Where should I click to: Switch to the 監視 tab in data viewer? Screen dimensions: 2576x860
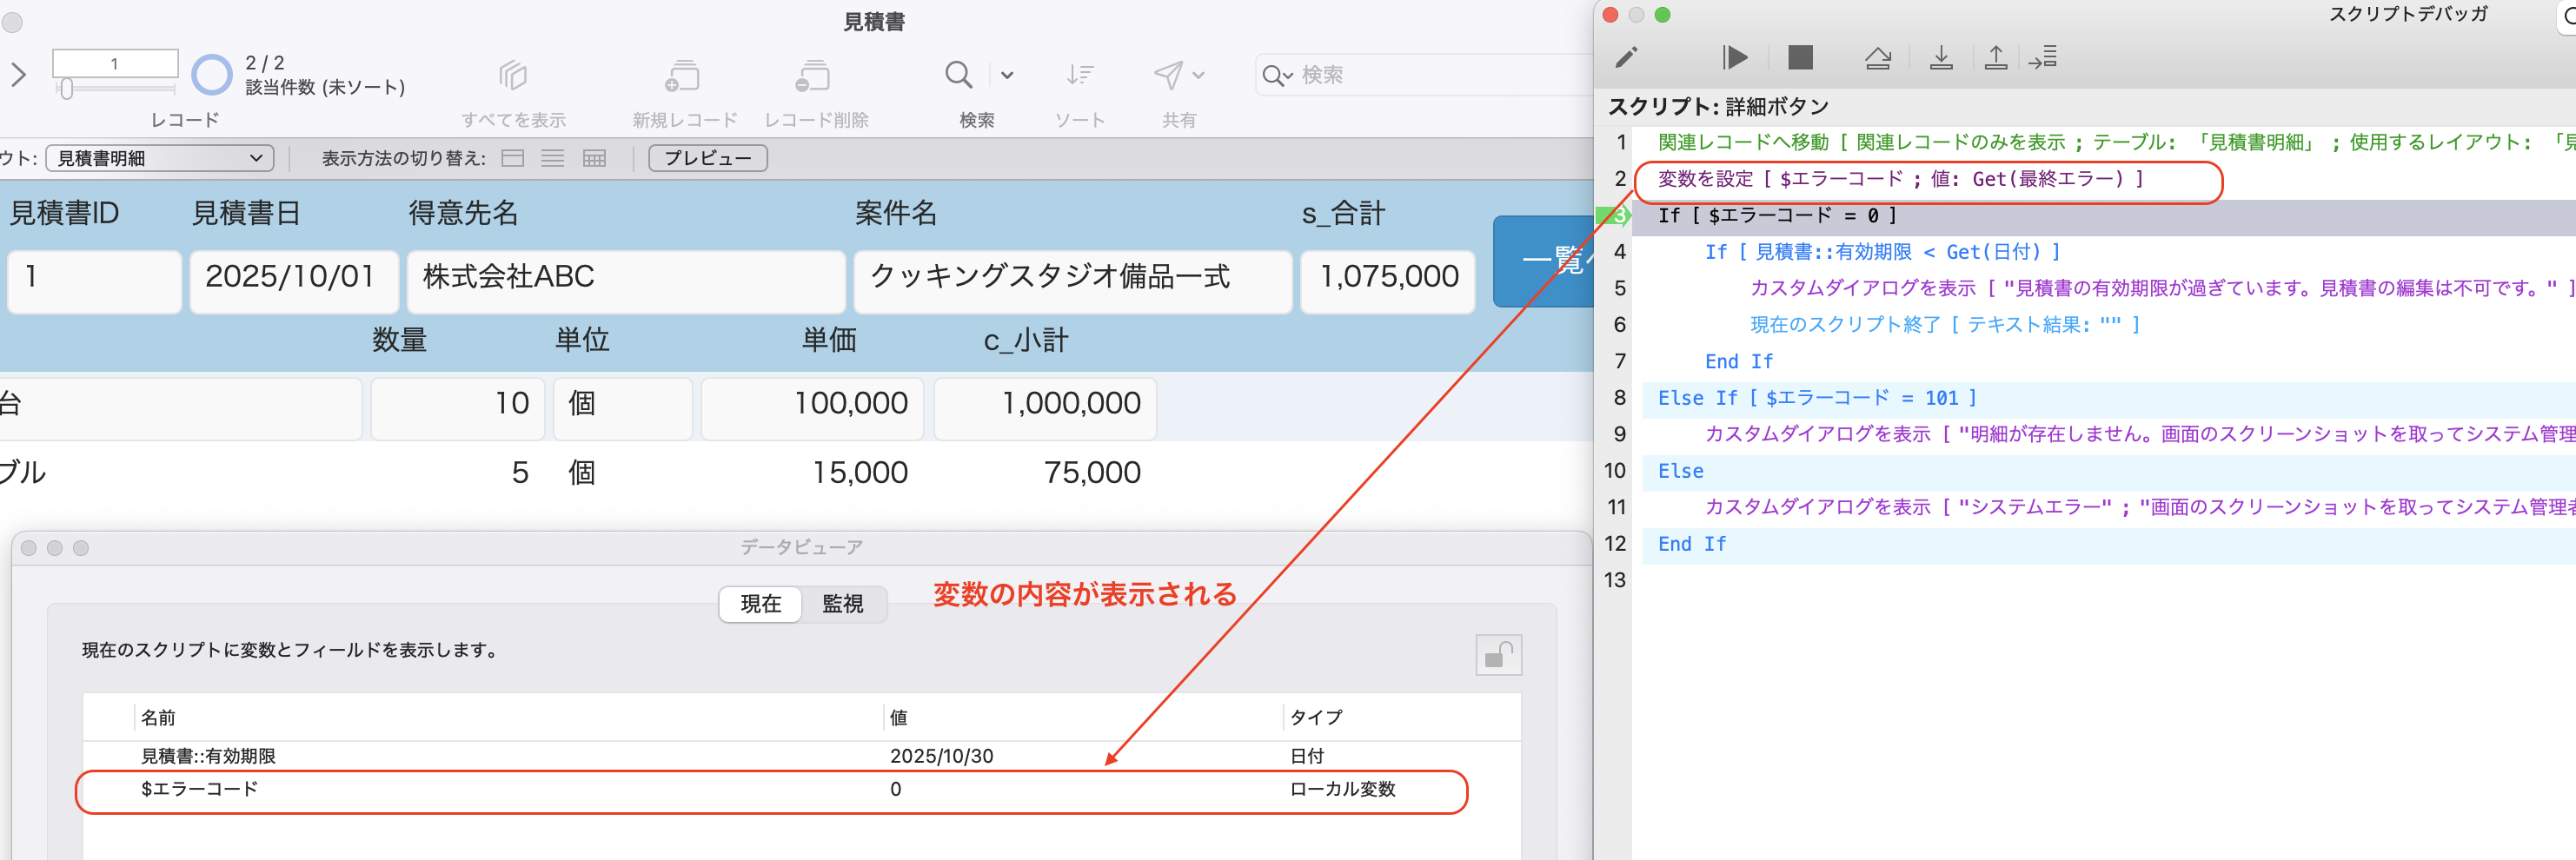(x=845, y=604)
